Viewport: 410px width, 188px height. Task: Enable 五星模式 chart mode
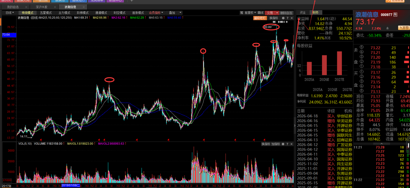(x=46, y=12)
